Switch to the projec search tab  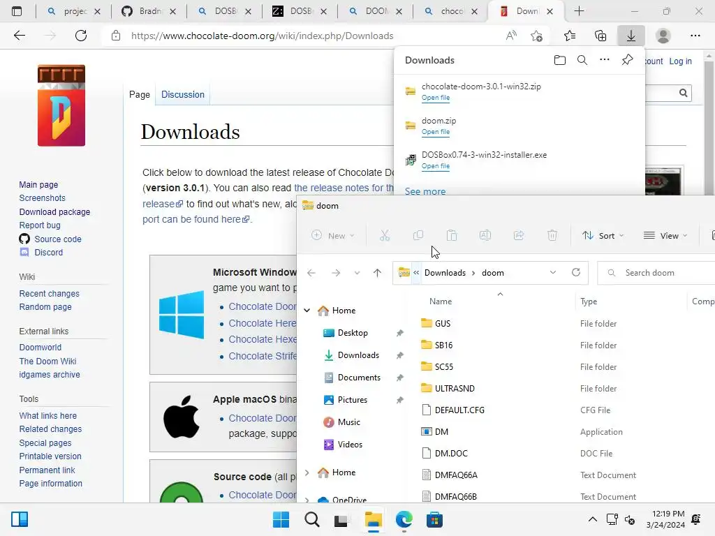pyautogui.click(x=74, y=11)
